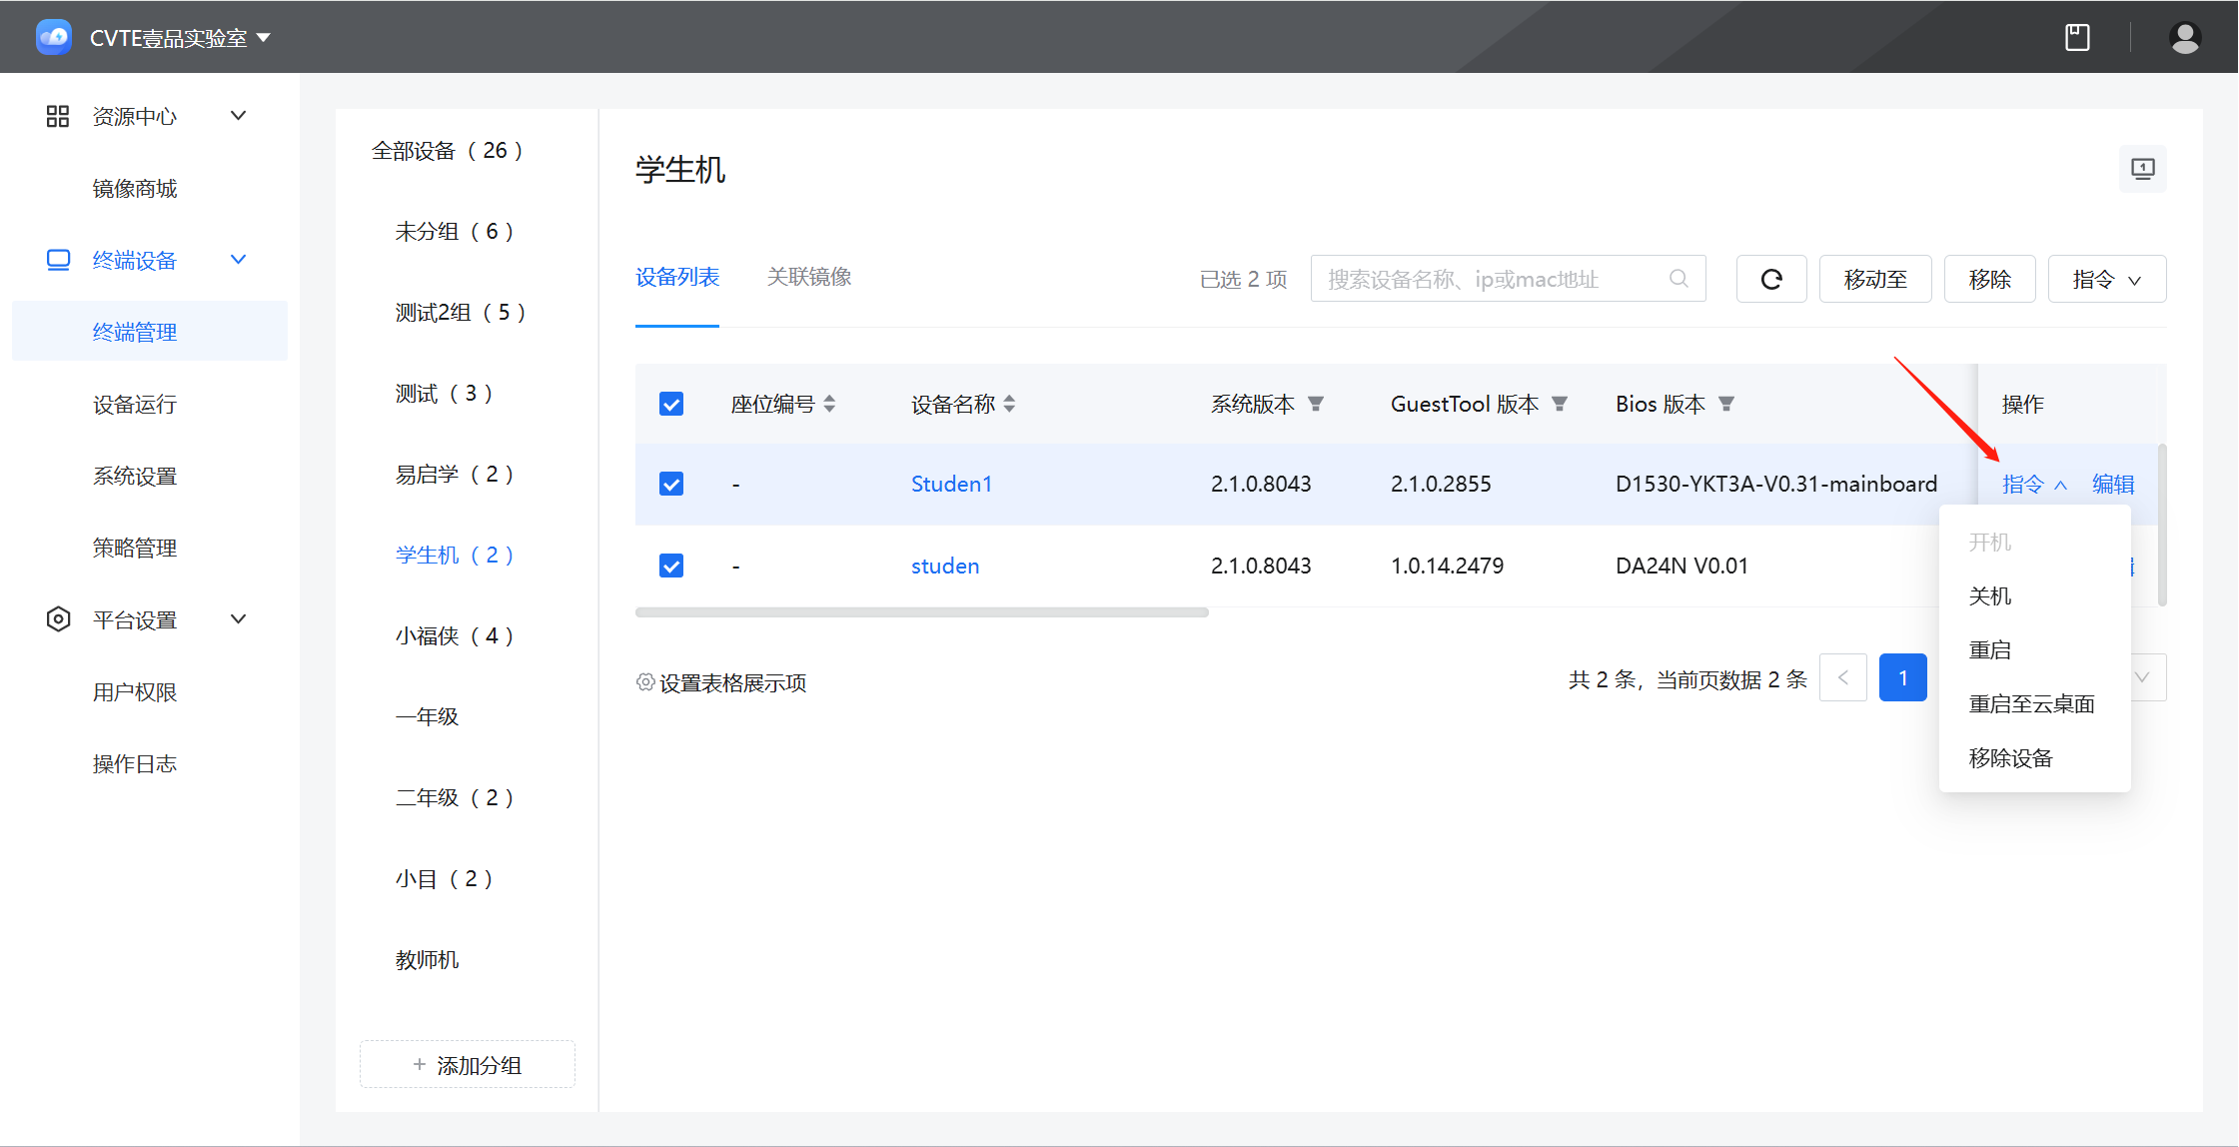Select the 二年级 (2) group
The height and width of the screenshot is (1147, 2239).
(455, 797)
